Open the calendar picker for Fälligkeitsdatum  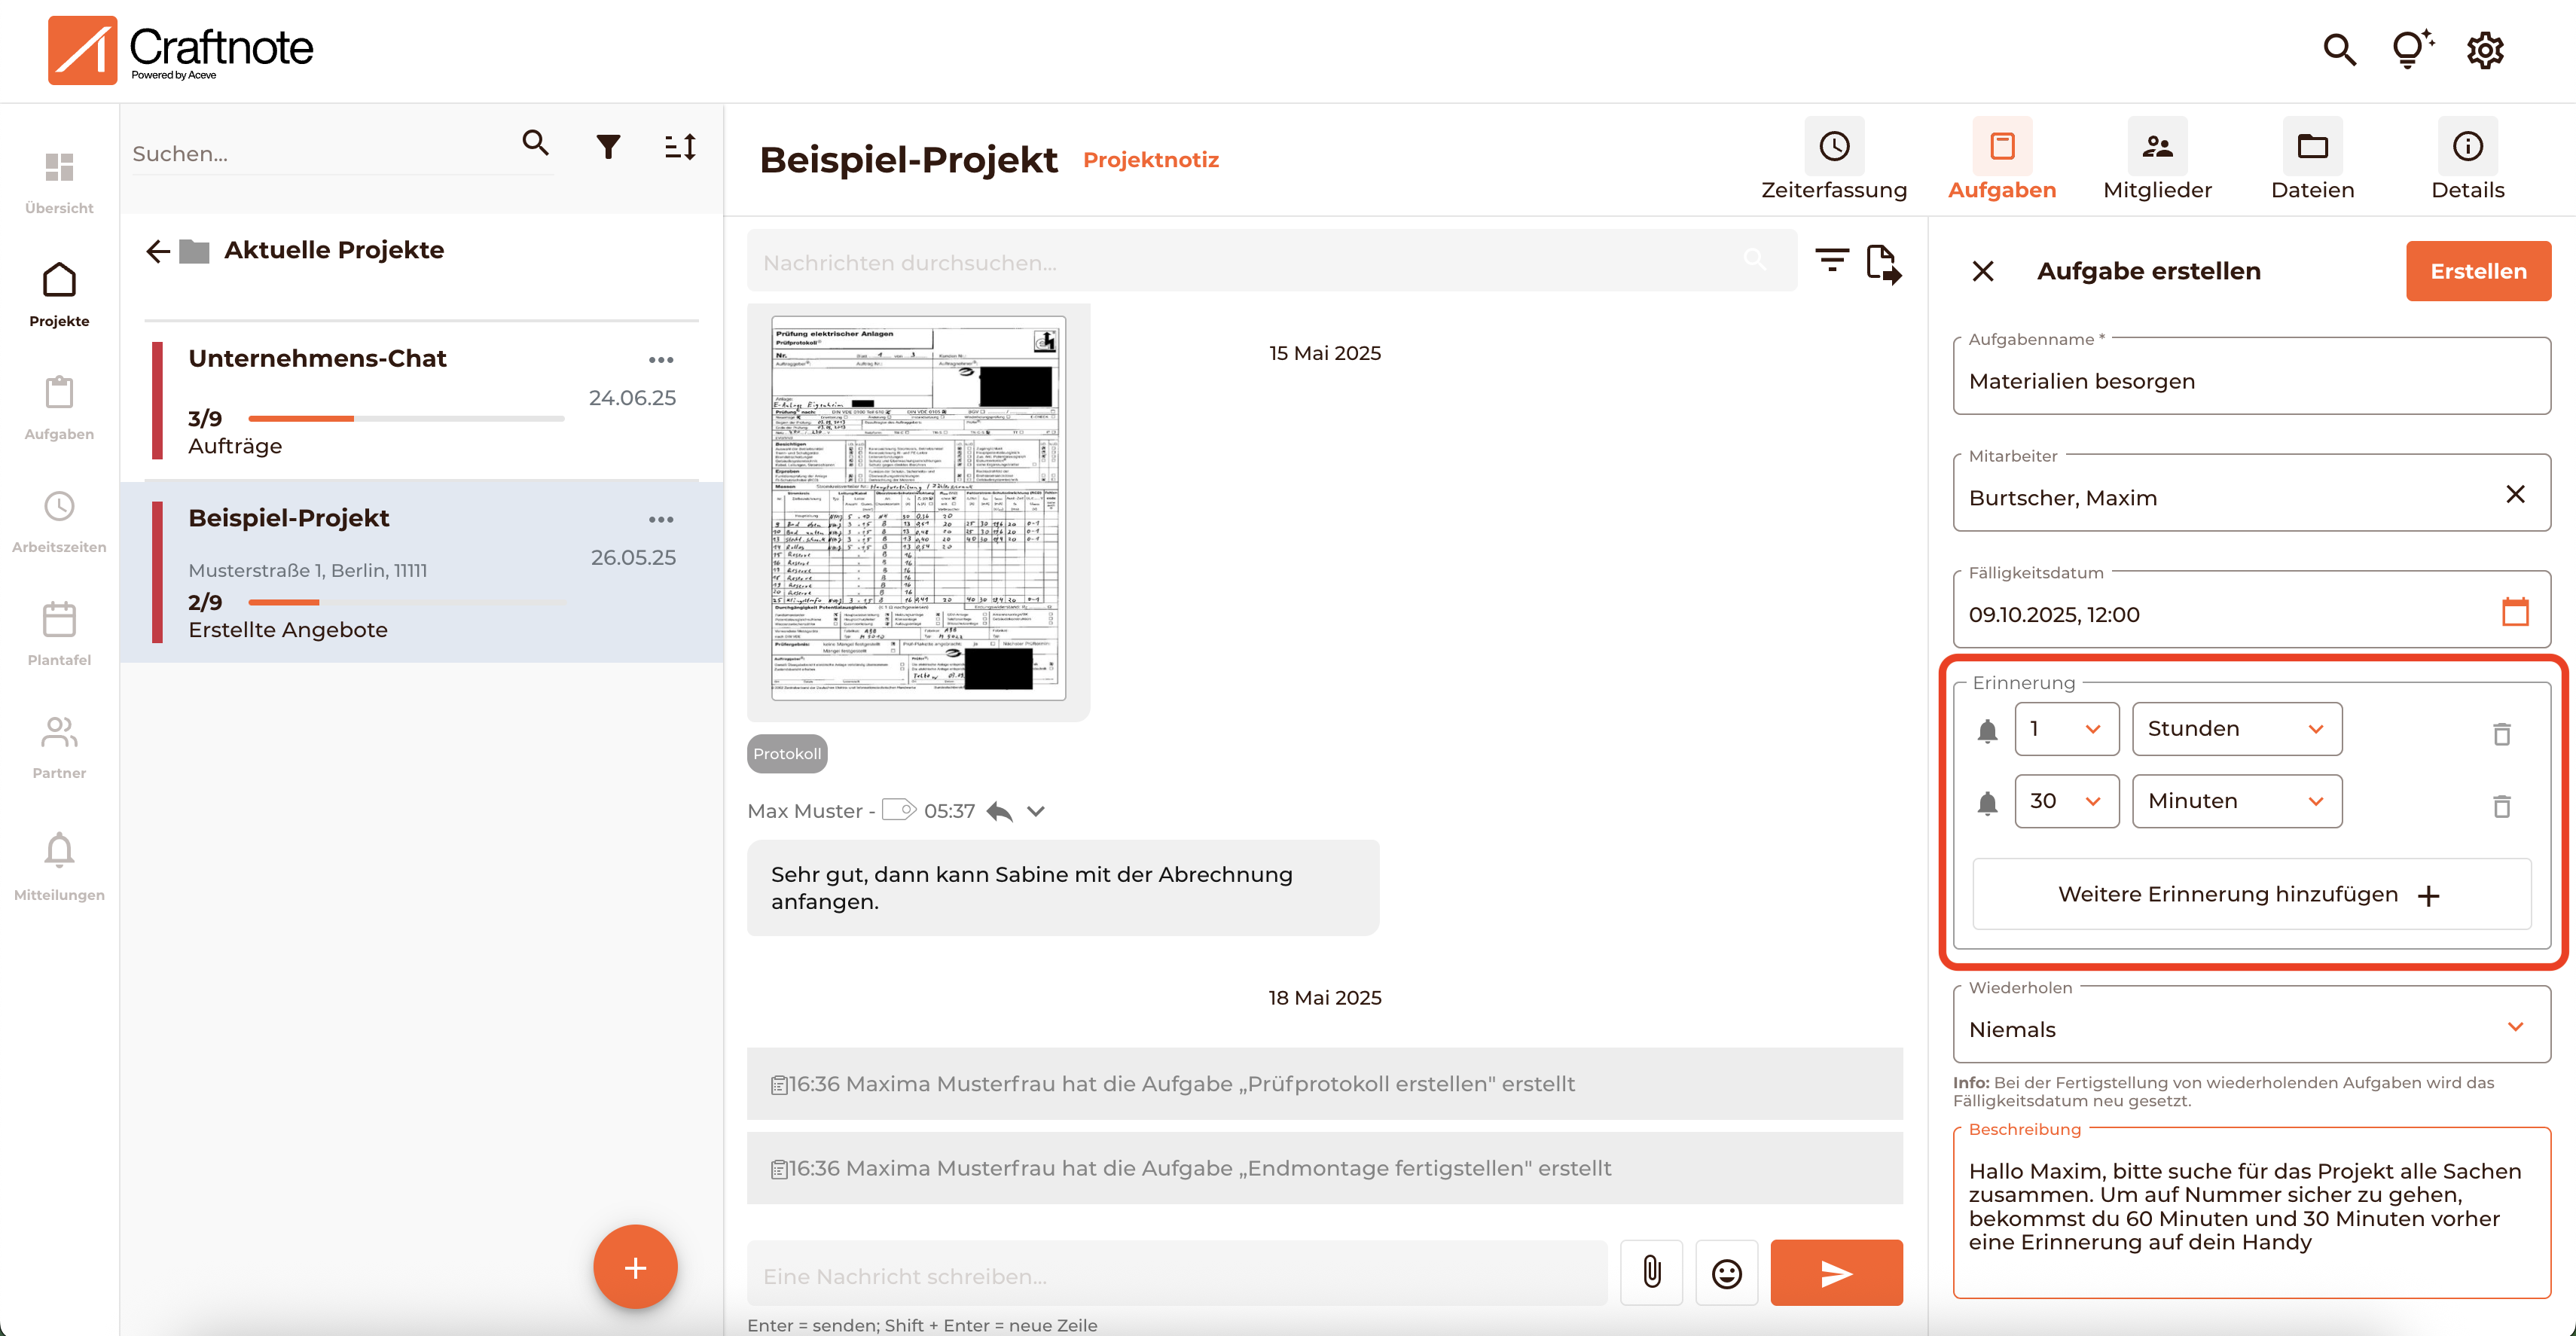(x=2514, y=611)
